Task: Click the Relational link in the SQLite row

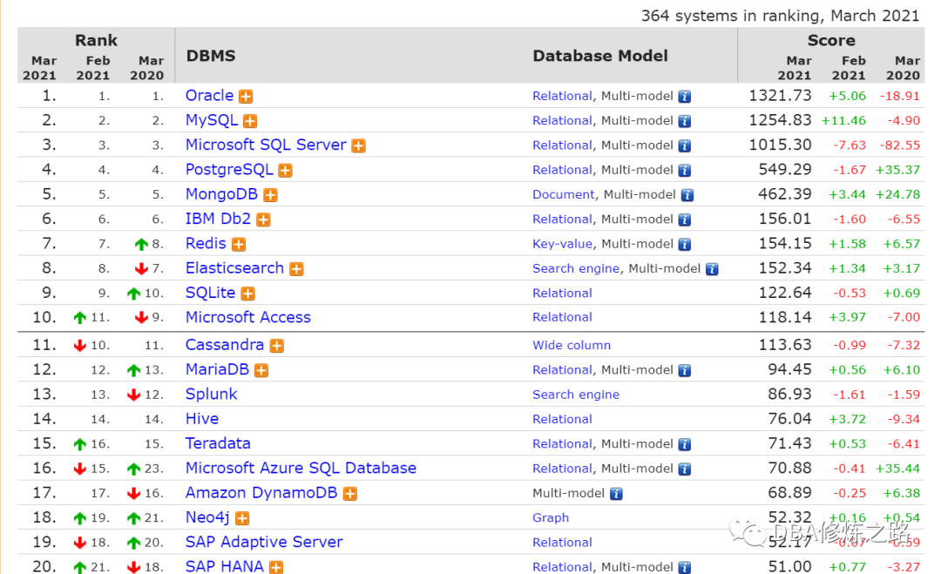Action: point(562,293)
